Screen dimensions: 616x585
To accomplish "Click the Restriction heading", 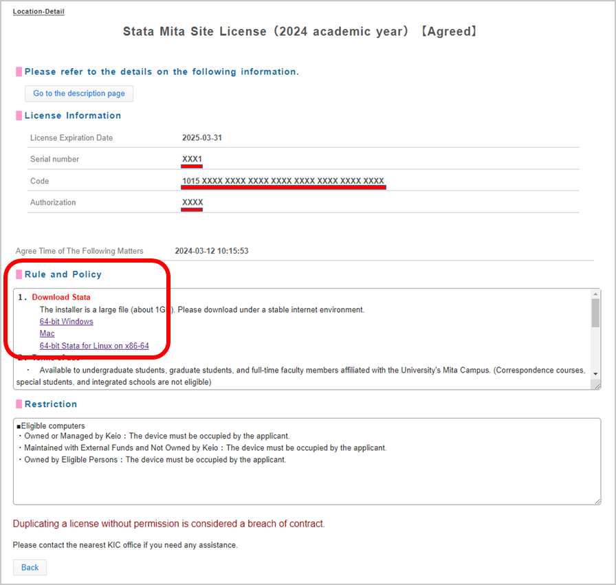I will point(51,404).
